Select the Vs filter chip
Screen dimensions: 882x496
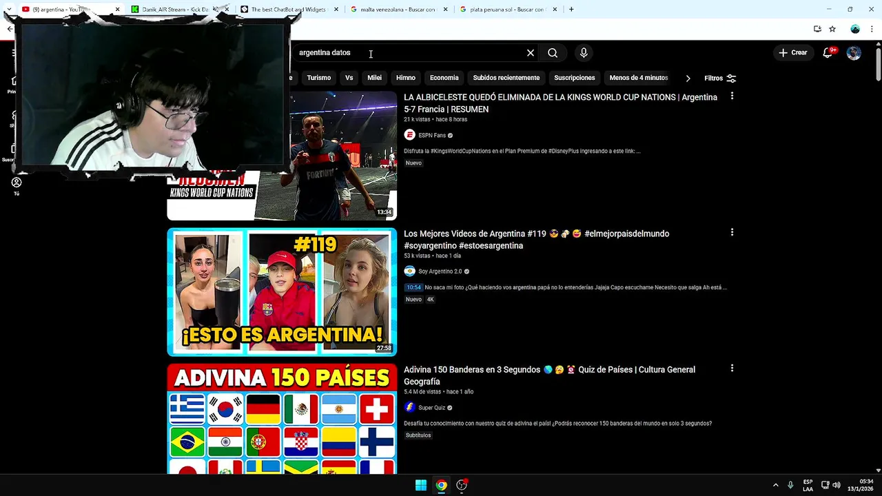[x=349, y=78]
